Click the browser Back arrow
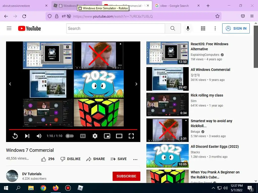The width and height of the screenshot is (258, 193). 6,16
